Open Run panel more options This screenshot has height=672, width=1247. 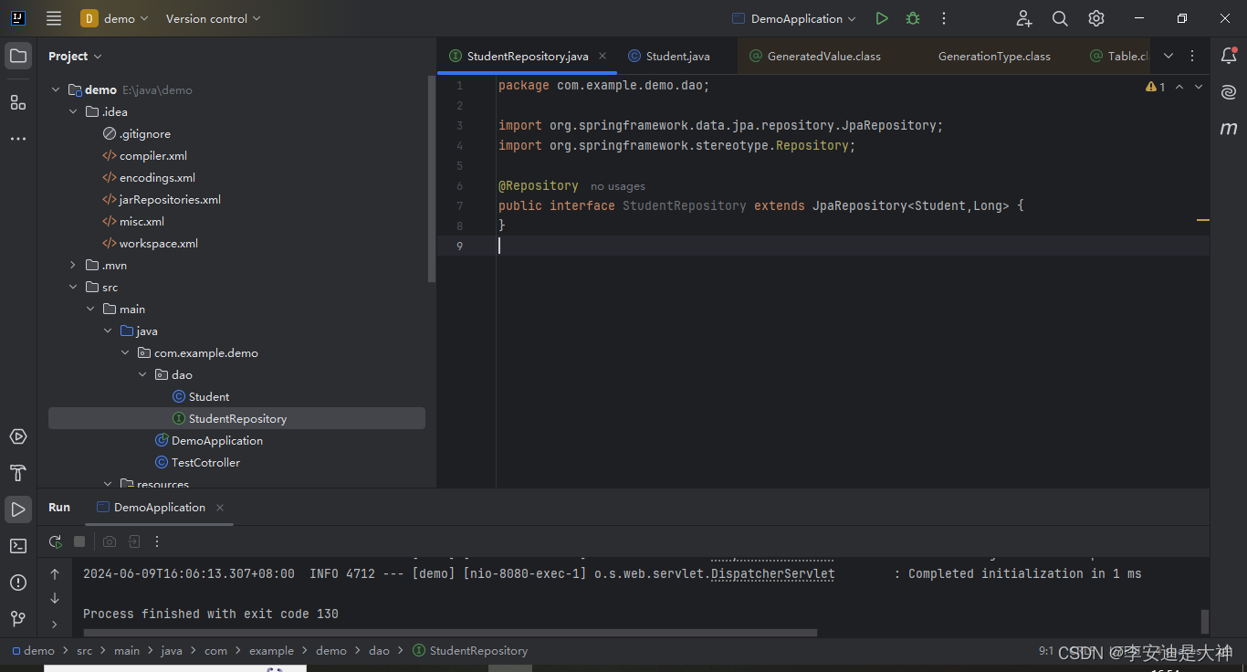(x=157, y=541)
